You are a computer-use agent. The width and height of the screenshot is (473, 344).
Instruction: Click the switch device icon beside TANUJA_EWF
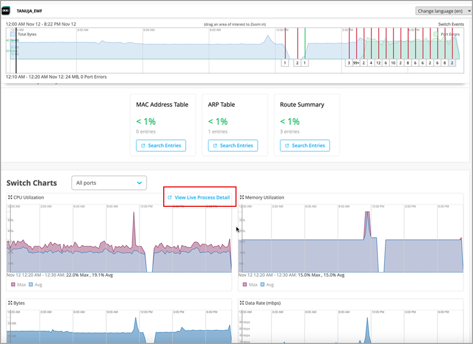[7, 10]
